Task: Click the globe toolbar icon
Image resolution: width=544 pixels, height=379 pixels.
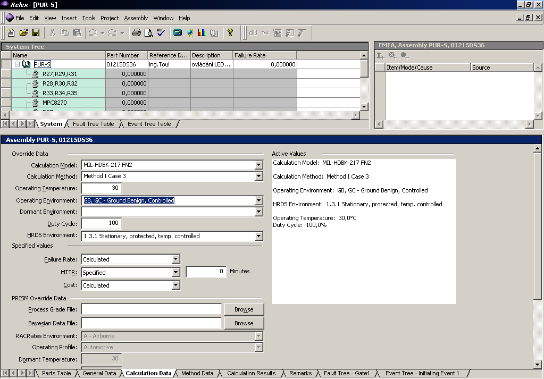Action: pyautogui.click(x=189, y=32)
